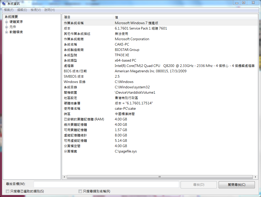Select the 分頁檔空間 row label
261x197 pixels.
click(x=72, y=146)
